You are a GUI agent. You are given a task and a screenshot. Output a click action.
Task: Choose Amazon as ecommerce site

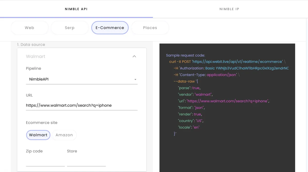point(64,135)
